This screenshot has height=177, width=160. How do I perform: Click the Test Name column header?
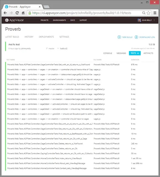click(11, 60)
